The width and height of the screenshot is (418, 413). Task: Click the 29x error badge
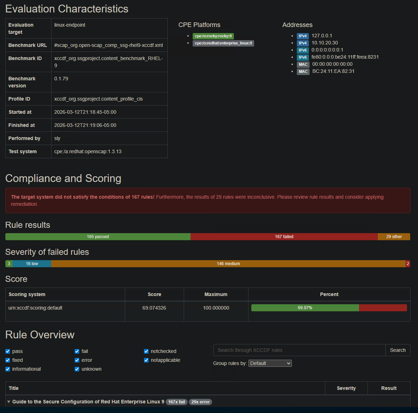click(200, 402)
